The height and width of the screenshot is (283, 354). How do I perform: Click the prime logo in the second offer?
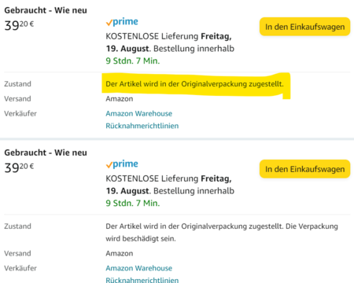point(122,164)
